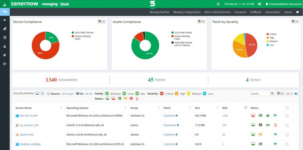
Task: Check the checkbox for dev-win-10-x64 row
Action: tap(287, 116)
